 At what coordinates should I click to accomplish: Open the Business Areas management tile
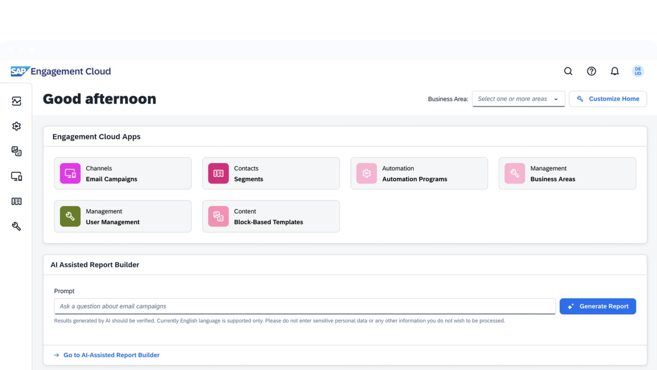[567, 174]
